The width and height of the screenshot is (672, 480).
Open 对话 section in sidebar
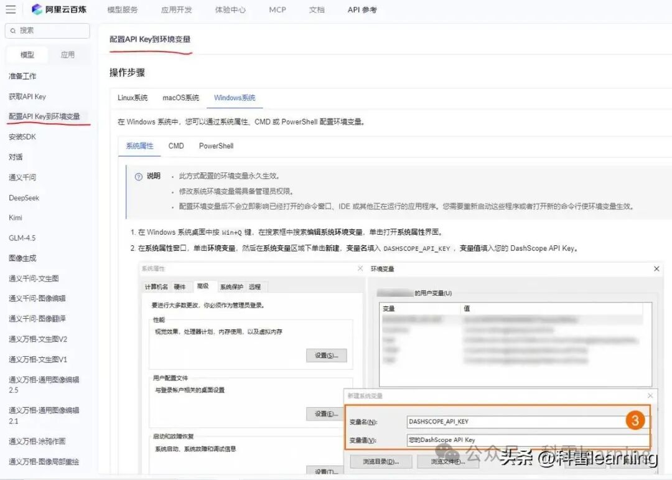[16, 157]
